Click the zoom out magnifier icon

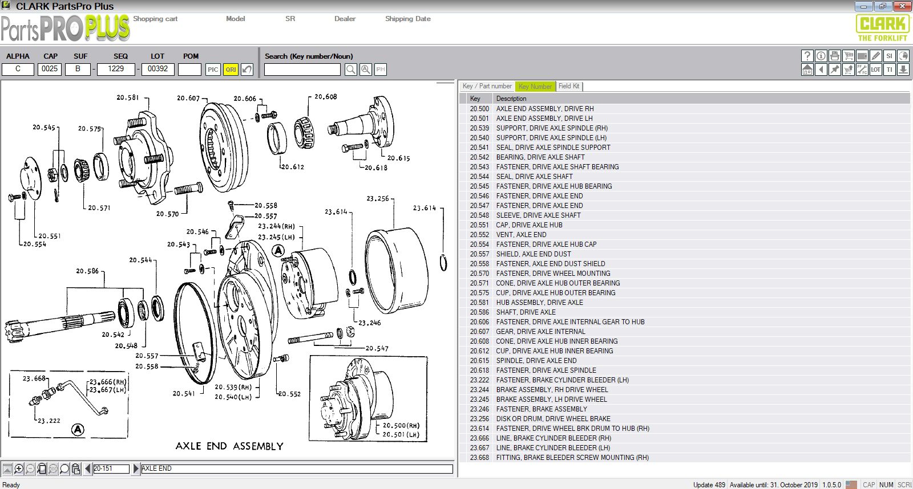click(30, 468)
